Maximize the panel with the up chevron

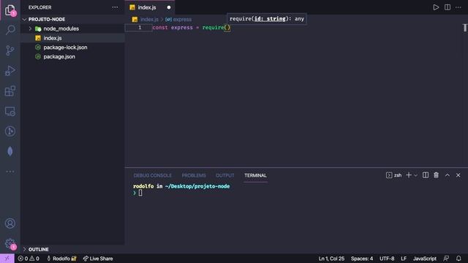pos(447,175)
